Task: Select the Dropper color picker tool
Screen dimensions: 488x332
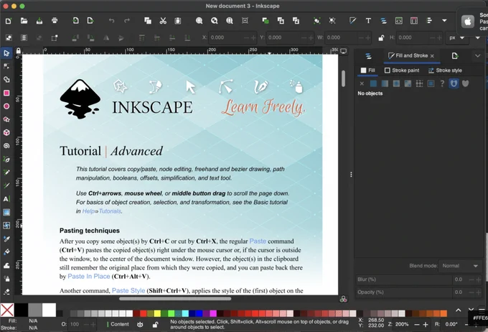Action: (x=6, y=239)
